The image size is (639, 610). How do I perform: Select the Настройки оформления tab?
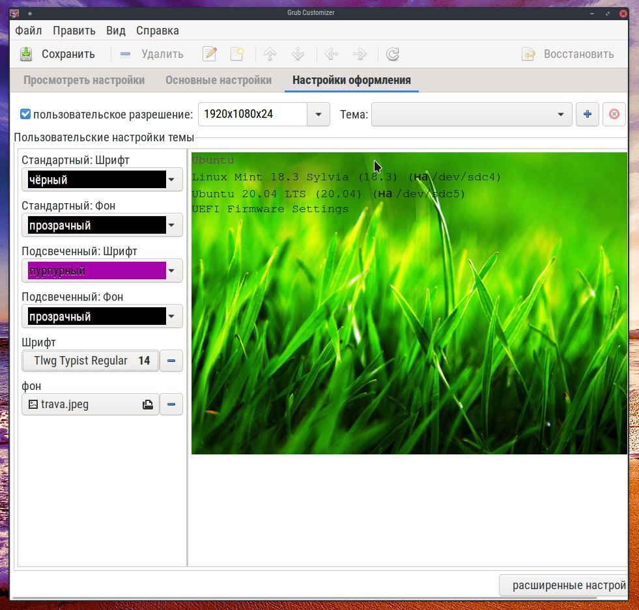352,80
